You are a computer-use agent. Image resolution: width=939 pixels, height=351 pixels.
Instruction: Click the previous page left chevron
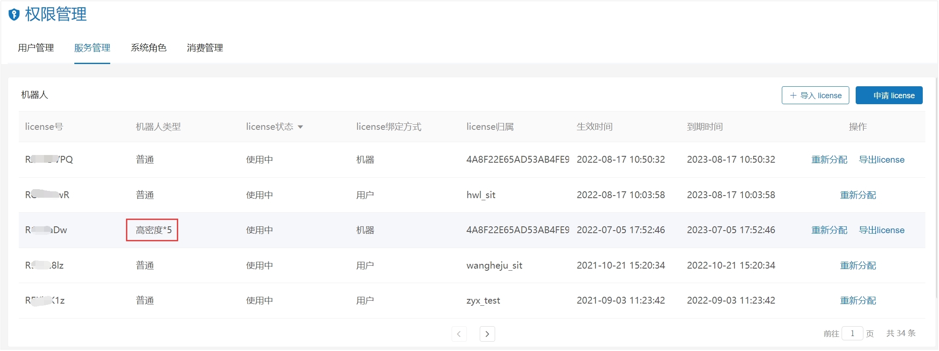coord(459,334)
